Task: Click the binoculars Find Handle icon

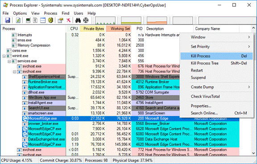Action: click(x=78, y=20)
